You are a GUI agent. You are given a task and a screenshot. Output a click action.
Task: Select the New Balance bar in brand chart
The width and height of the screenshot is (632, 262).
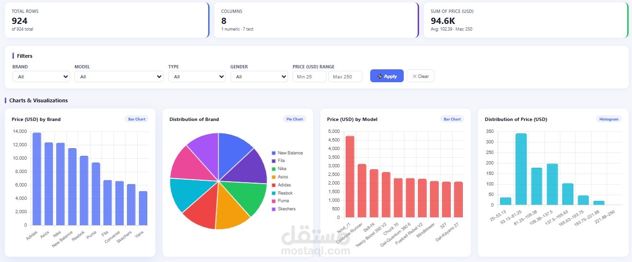click(x=72, y=186)
